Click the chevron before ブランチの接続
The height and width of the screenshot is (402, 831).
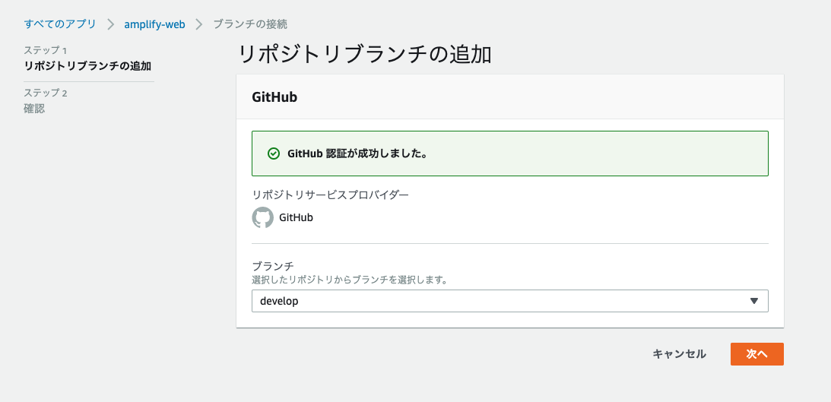[199, 24]
